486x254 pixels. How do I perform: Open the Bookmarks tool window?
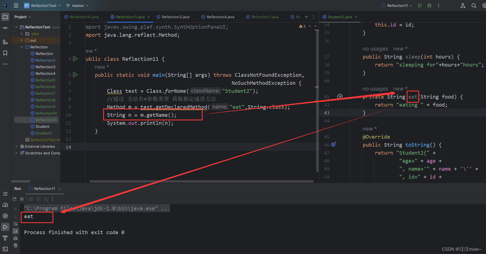click(5, 53)
